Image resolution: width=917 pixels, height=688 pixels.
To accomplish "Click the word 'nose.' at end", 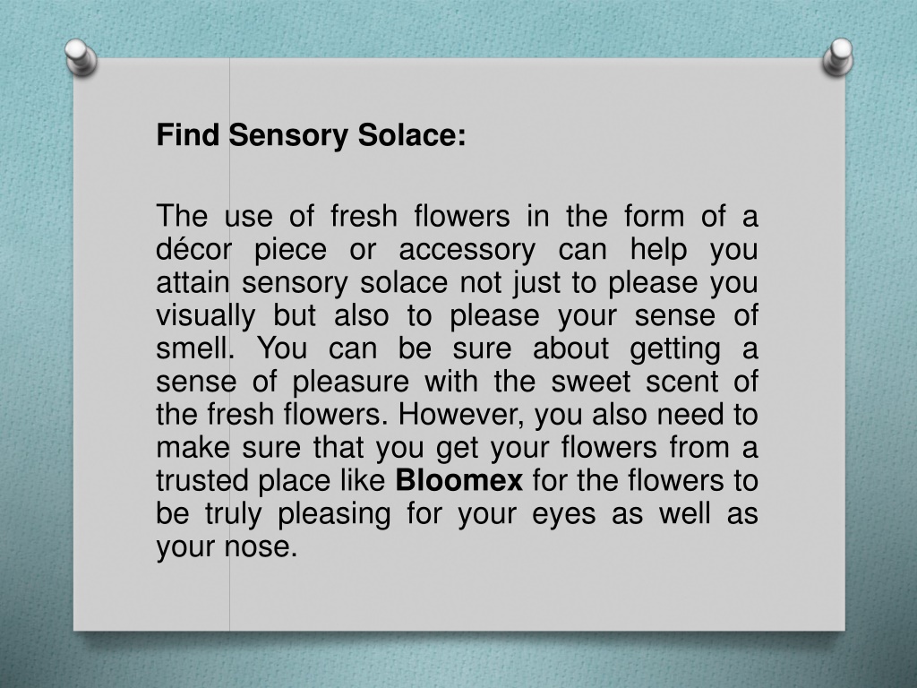I will pos(261,547).
